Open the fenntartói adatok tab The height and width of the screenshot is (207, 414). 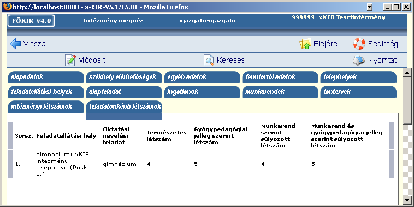pyautogui.click(x=280, y=77)
